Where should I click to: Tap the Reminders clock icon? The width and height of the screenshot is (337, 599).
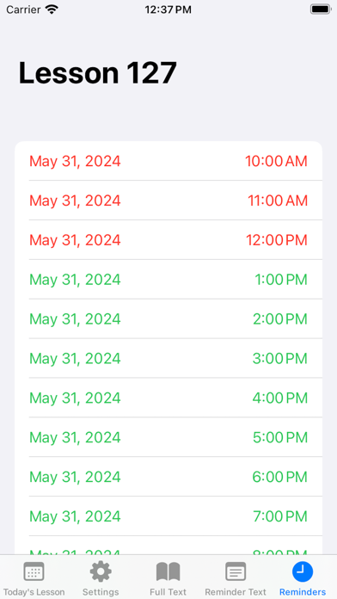303,571
